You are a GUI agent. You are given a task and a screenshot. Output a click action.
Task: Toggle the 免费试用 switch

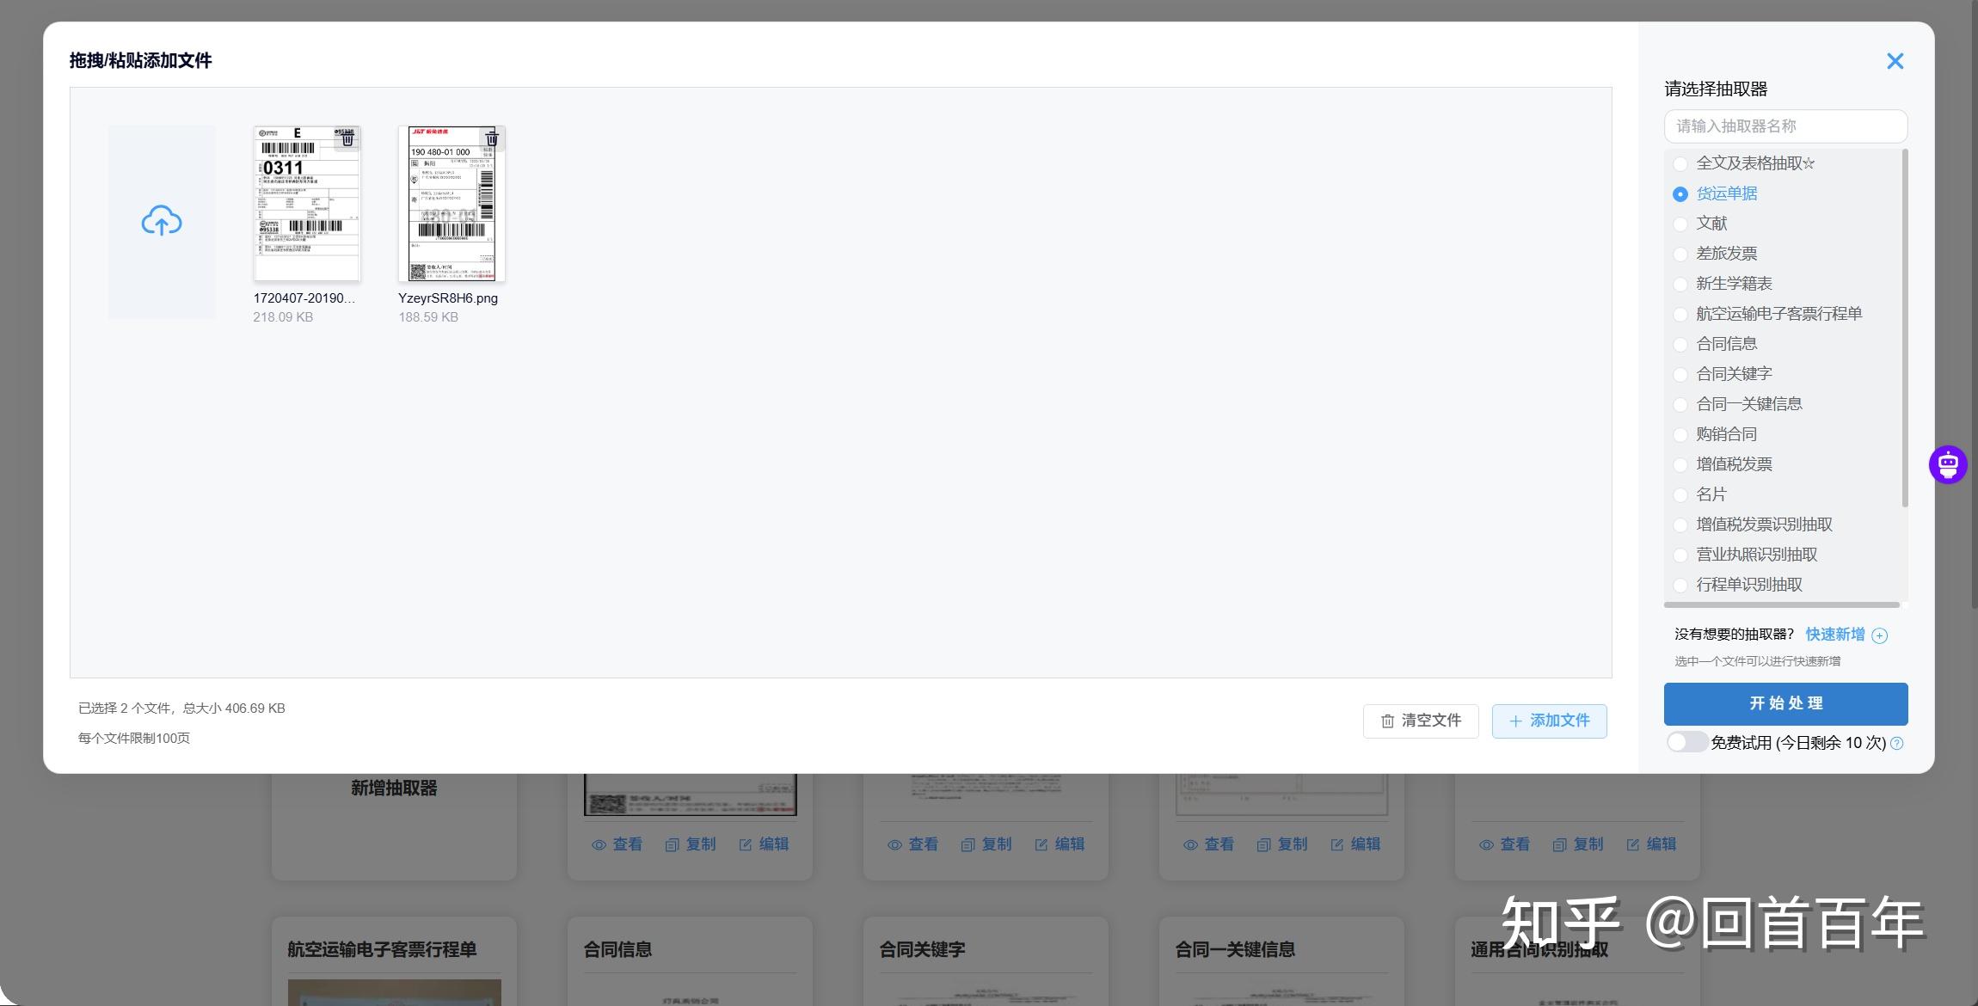point(1686,742)
